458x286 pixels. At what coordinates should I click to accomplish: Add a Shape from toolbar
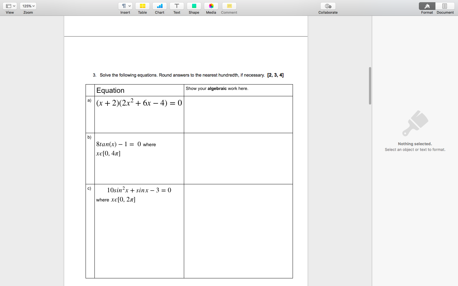(194, 6)
